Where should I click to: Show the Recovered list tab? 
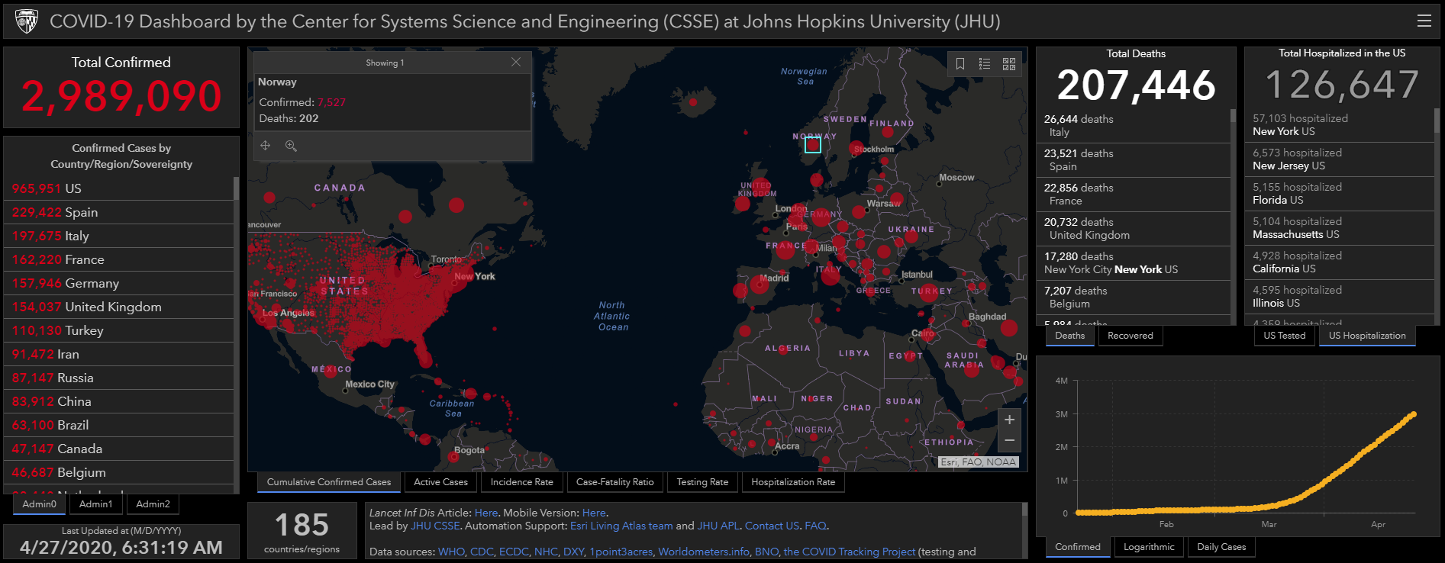pyautogui.click(x=1130, y=336)
